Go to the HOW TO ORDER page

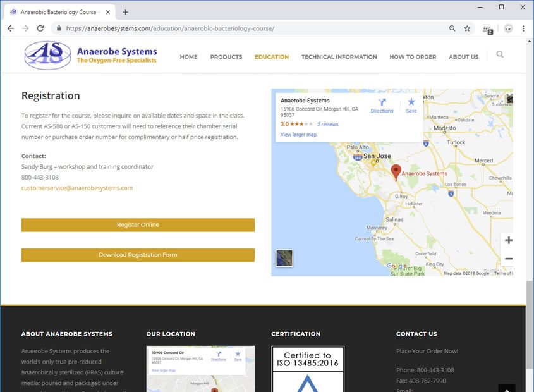click(413, 57)
